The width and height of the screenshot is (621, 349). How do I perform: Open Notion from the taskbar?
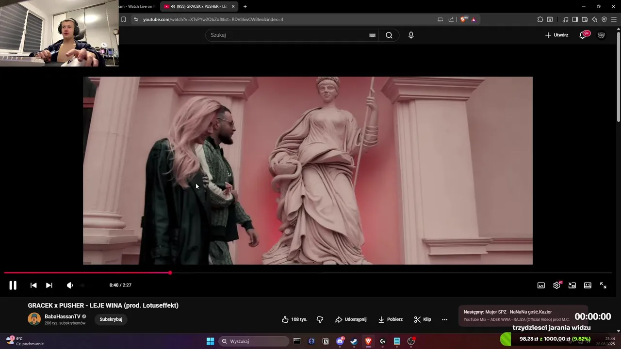(x=326, y=341)
